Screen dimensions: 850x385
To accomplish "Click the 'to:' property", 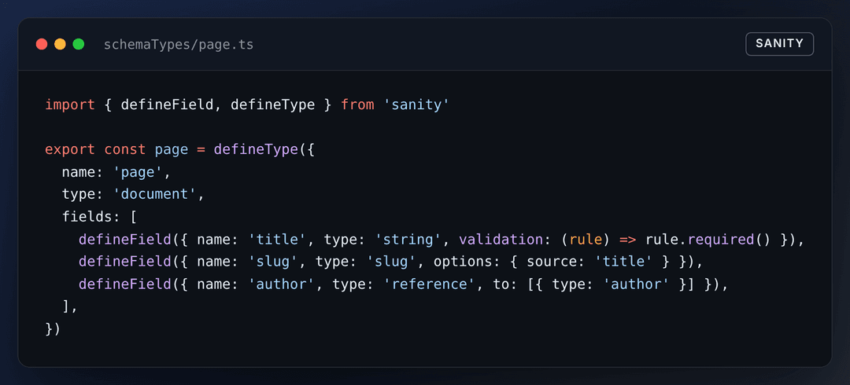I will pyautogui.click(x=505, y=284).
